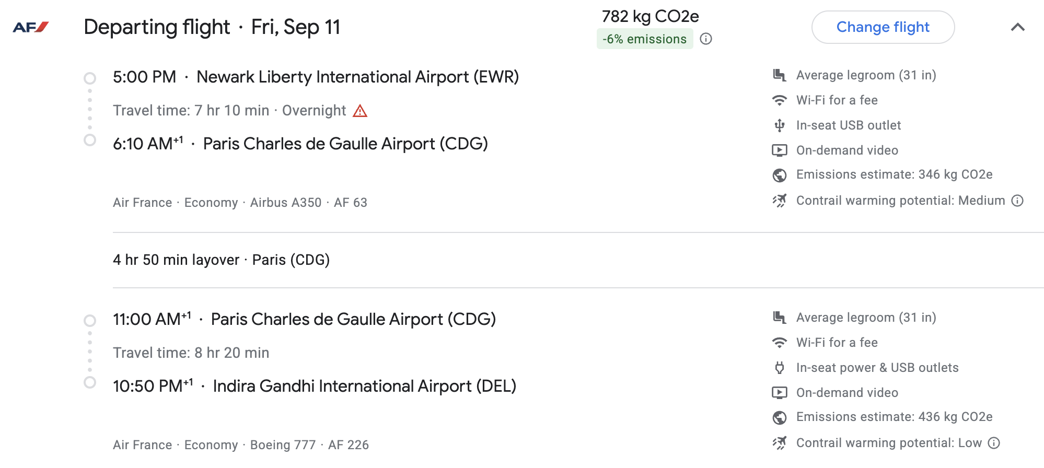Click the globe emissions icon for 436 kg CO2e
Image resolution: width=1044 pixels, height=468 pixels.
coord(780,417)
